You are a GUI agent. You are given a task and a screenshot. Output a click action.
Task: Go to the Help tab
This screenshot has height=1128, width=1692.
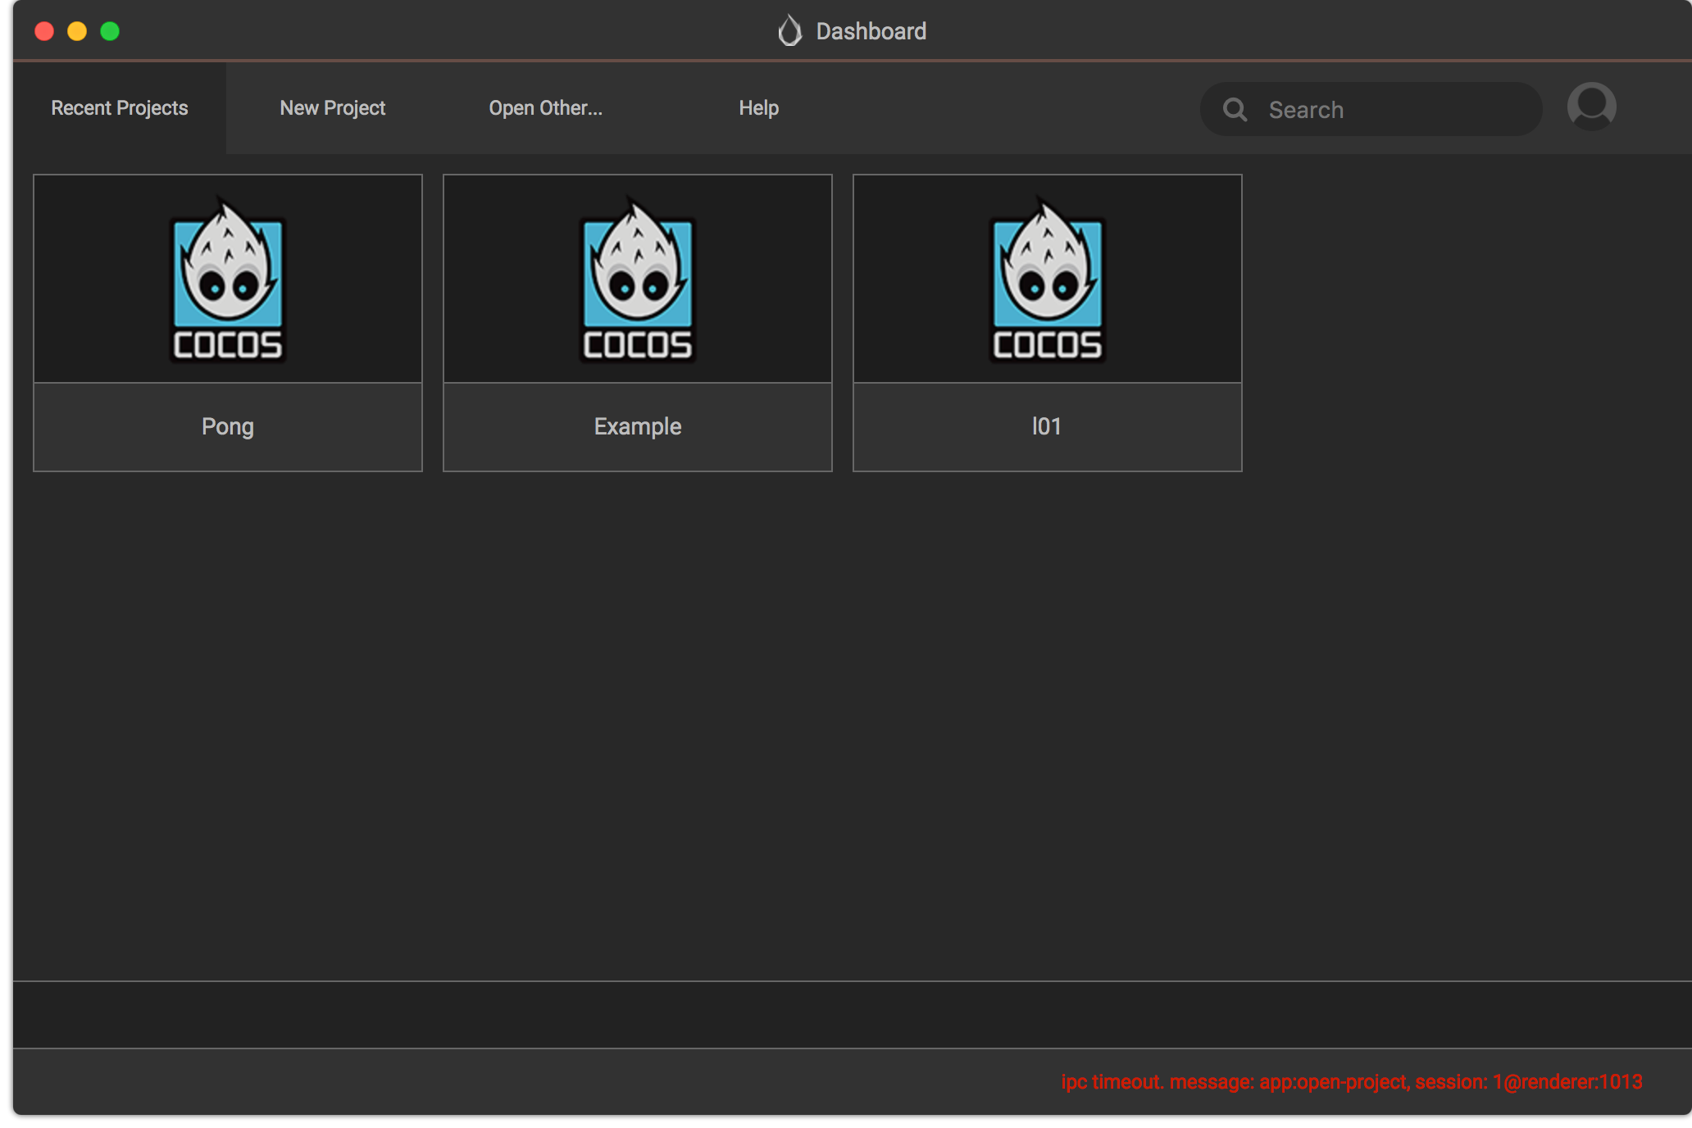tap(758, 108)
